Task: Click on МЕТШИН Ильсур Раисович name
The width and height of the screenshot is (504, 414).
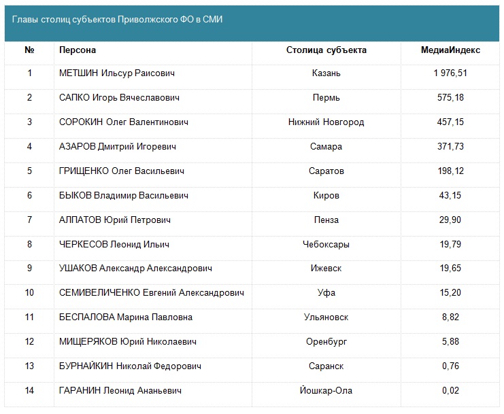Action: [117, 73]
